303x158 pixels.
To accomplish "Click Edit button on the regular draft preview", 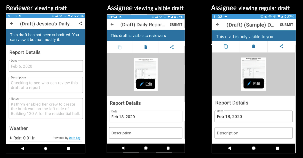I will (253, 83).
